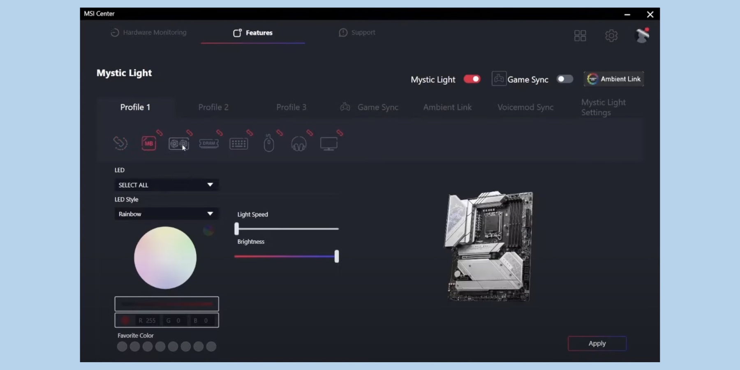Open the LED Style Rainbow dropdown
Viewport: 740px width, 370px height.
pyautogui.click(x=166, y=214)
